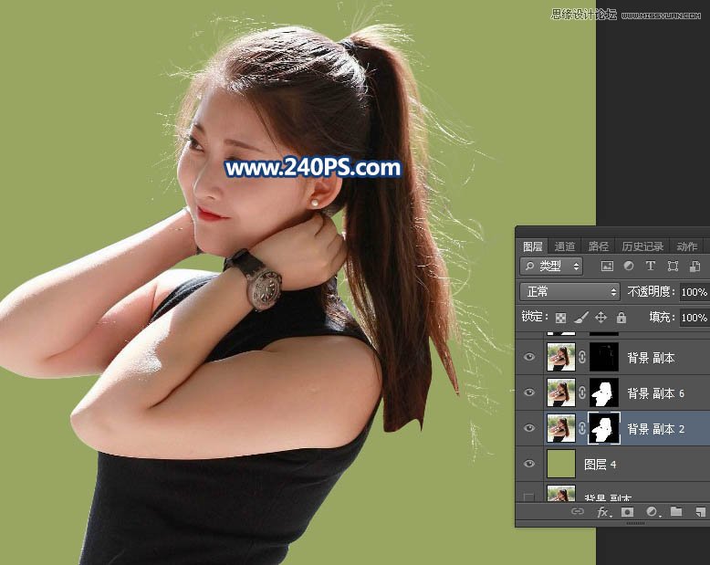
Task: Filter layers by text type
Action: (651, 266)
